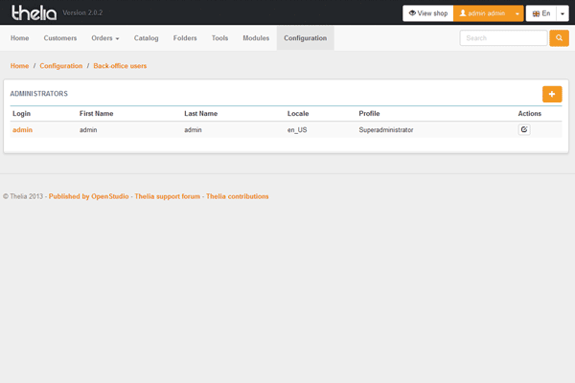Image resolution: width=575 pixels, height=383 pixels.
Task: Click the edit icon for admin user
Action: [x=524, y=129]
